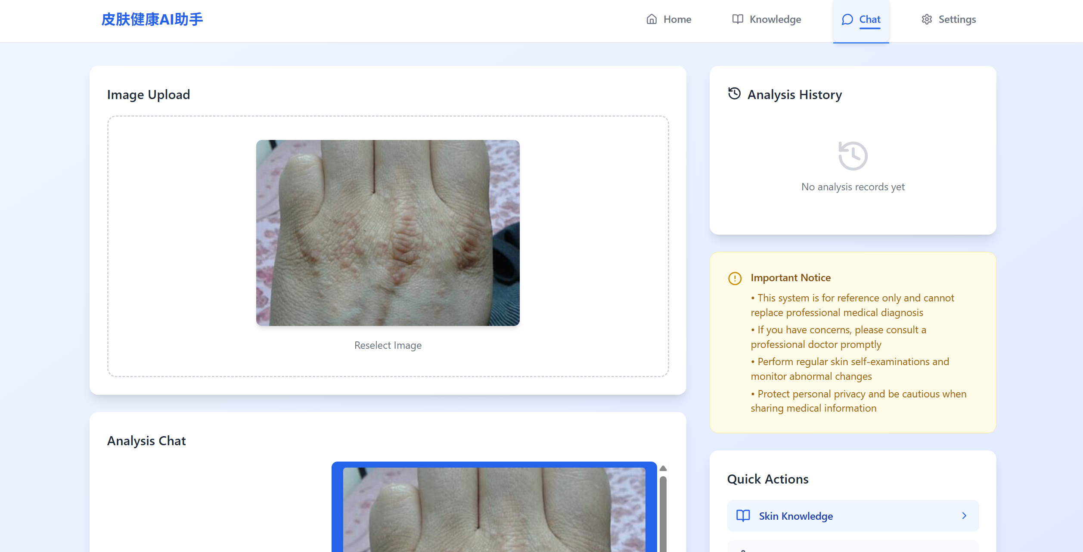Switch to the Knowledge tab label

tap(775, 19)
